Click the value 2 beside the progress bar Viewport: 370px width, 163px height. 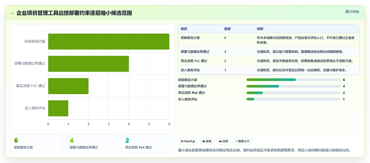pyautogui.click(x=344, y=93)
